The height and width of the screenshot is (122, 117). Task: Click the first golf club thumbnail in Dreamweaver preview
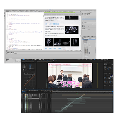(49, 42)
